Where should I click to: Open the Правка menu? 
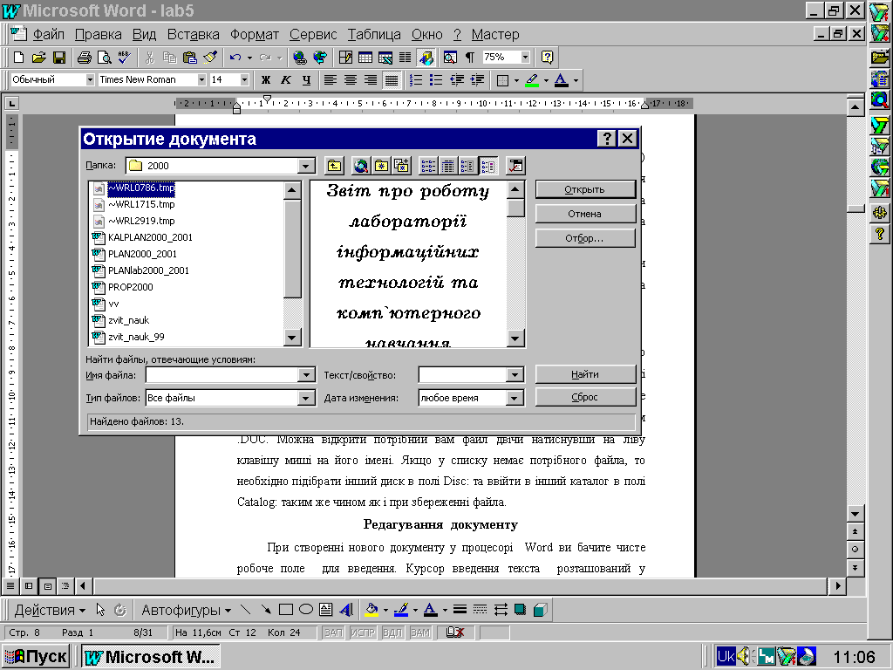(x=98, y=35)
